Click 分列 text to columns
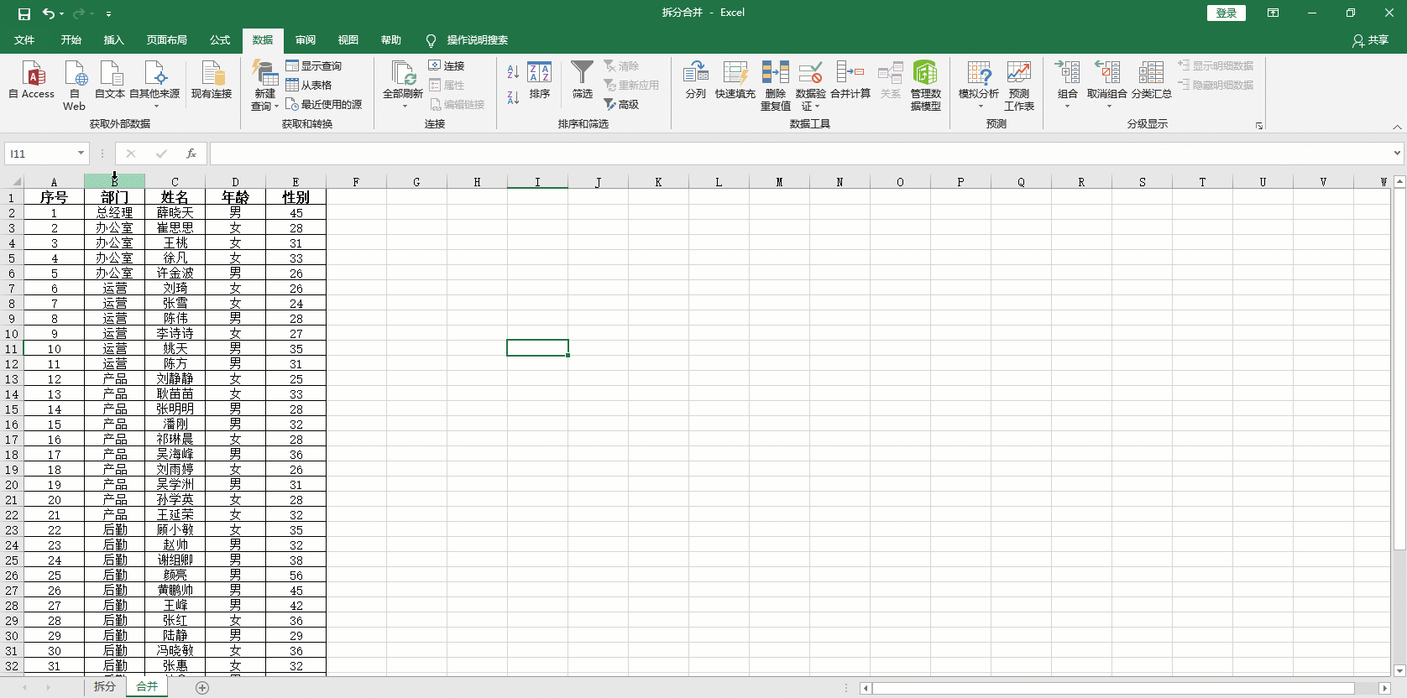The height and width of the screenshot is (698, 1407). 696,81
